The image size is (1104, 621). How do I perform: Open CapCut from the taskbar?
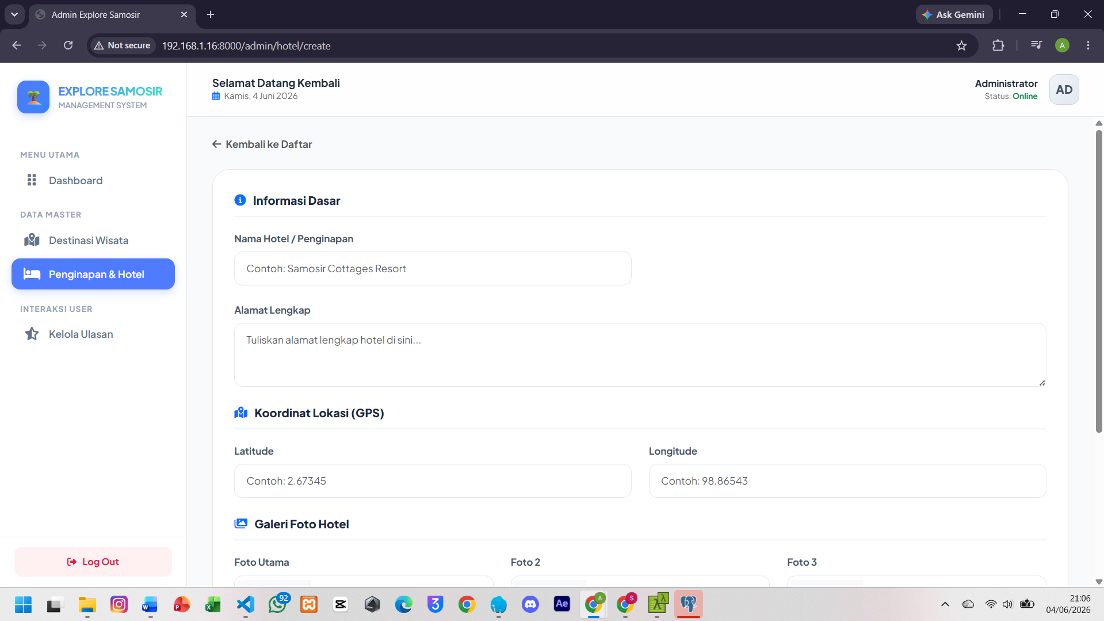pos(341,604)
